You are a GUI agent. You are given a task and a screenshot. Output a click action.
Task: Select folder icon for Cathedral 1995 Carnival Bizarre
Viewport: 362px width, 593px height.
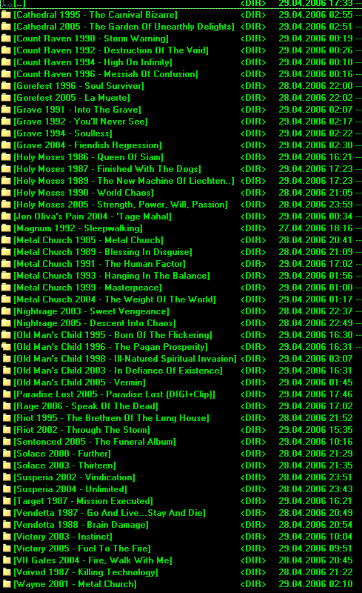tap(6, 15)
